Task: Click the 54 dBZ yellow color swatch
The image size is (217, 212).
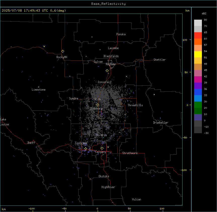Action: [198, 54]
